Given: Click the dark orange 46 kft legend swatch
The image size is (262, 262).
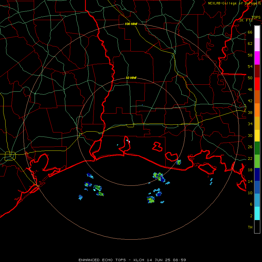Looking at the screenshot, I should tap(257, 97).
